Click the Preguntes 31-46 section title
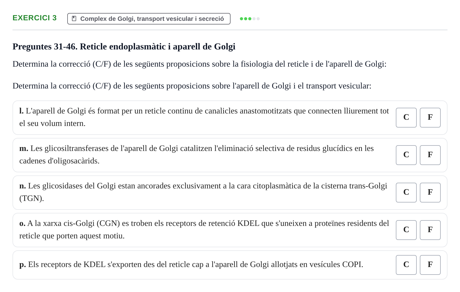Image resolution: width=460 pixels, height=292 pixels. 124,47
